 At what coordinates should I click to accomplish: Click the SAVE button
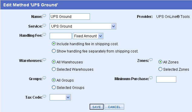tap(97, 107)
